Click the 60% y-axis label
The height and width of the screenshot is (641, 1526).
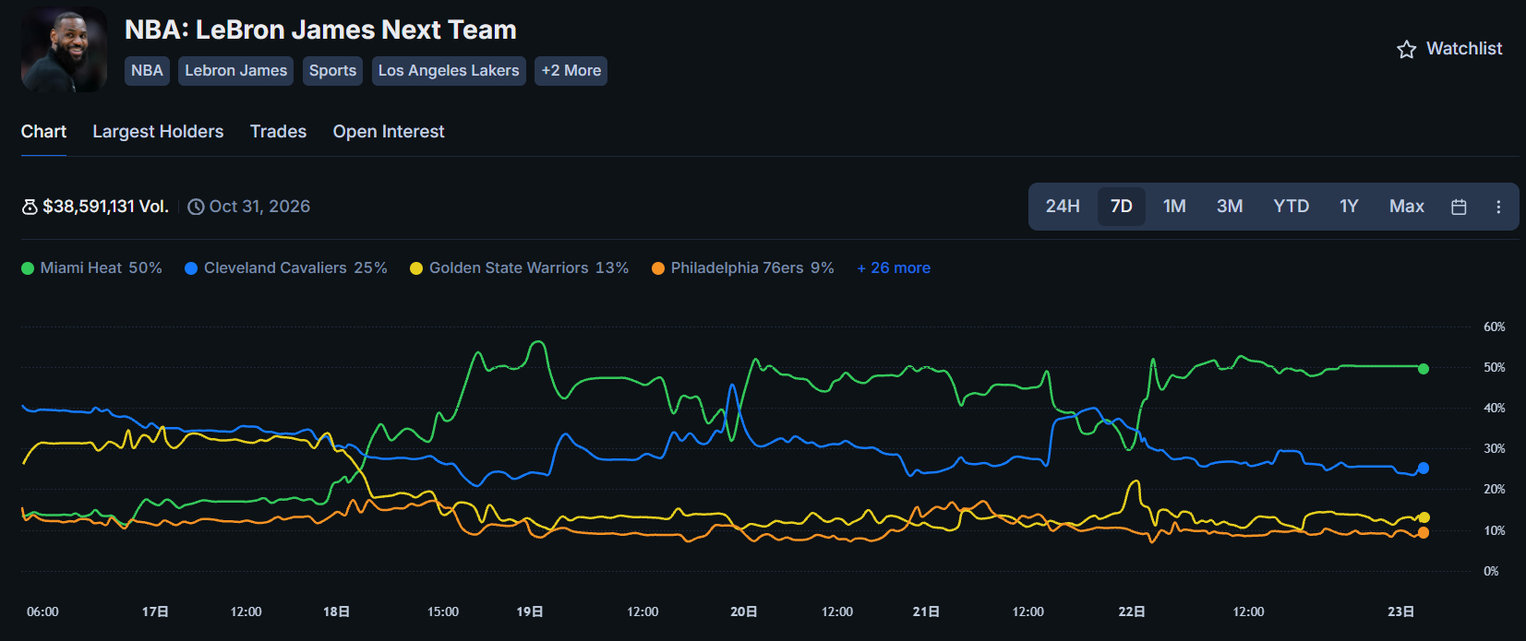point(1494,326)
